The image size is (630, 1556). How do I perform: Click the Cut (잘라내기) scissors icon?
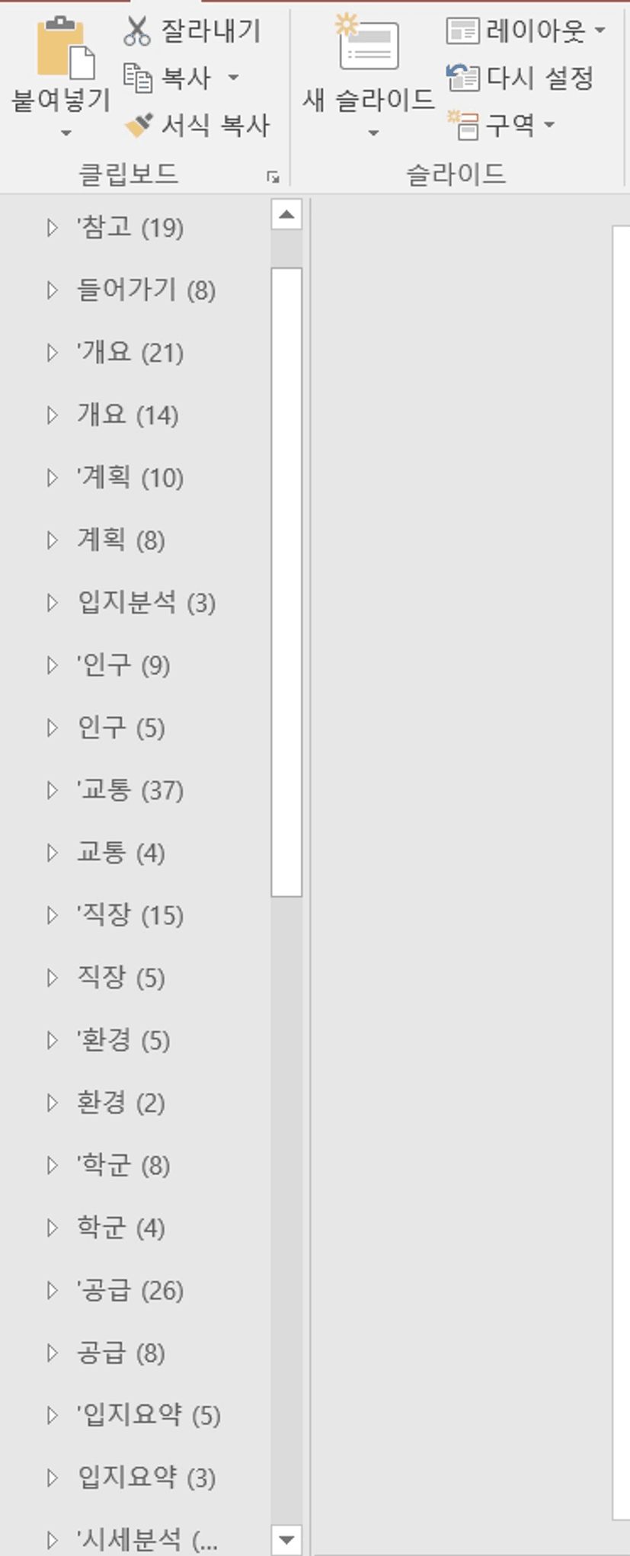tap(137, 30)
